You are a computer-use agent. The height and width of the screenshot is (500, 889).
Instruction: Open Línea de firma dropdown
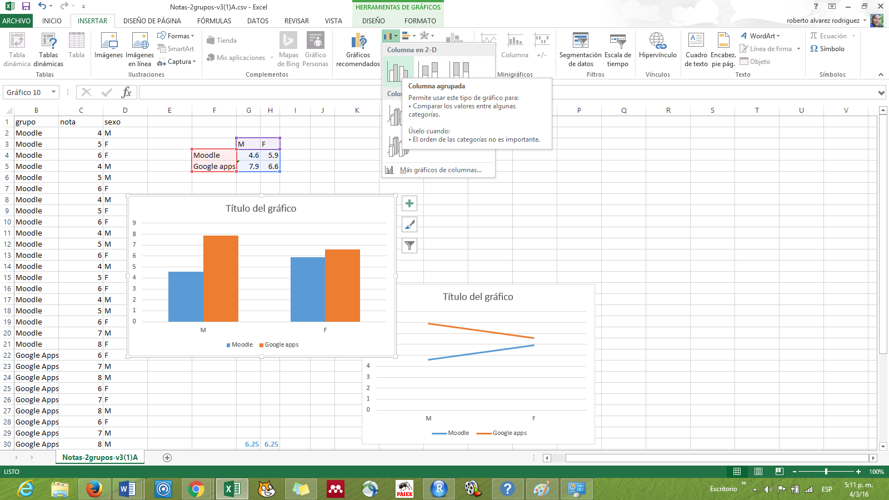[x=770, y=49]
